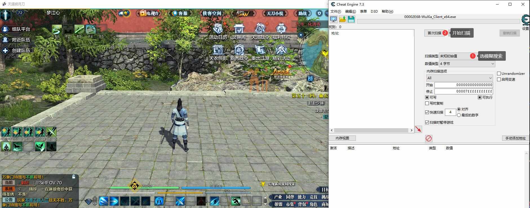Click the 首次扫描 First Scan button
Image resolution: width=530 pixels, height=208 pixels.
434,33
